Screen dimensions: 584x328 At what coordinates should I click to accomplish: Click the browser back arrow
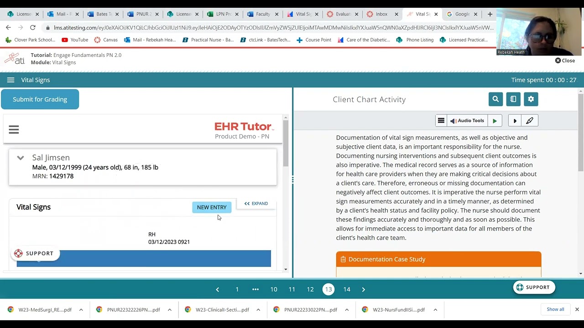8,27
